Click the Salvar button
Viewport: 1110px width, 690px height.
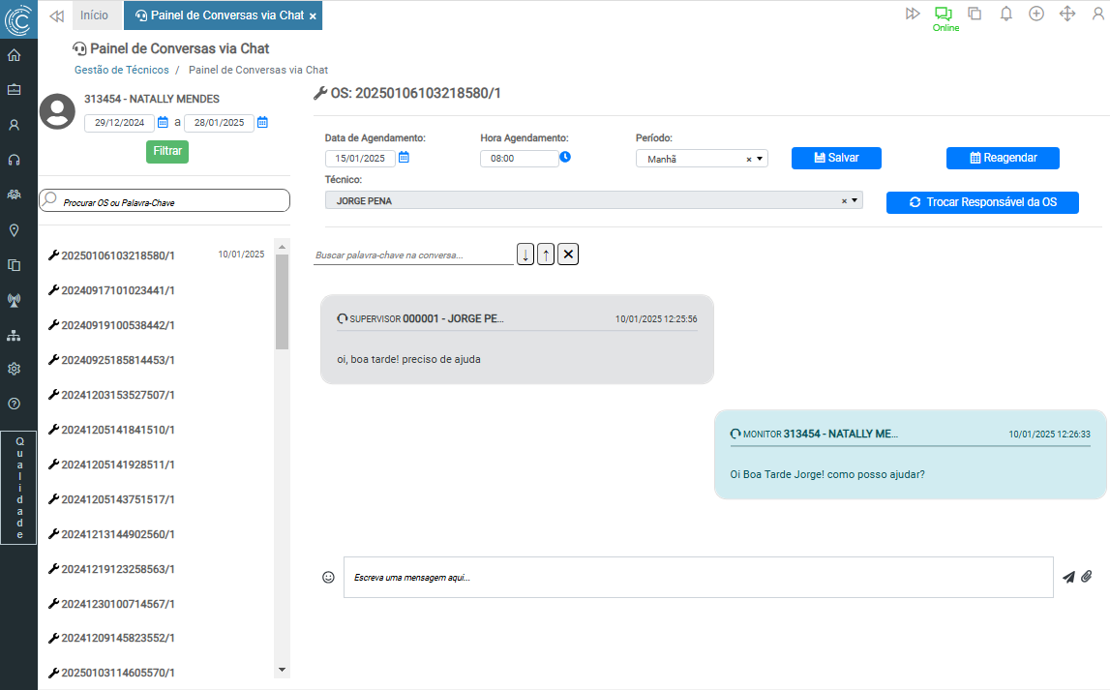click(836, 158)
